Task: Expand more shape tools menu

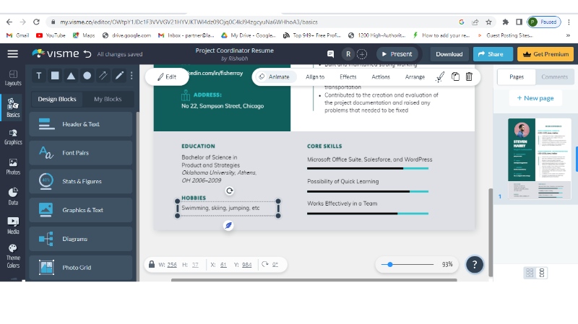Action: [x=131, y=76]
